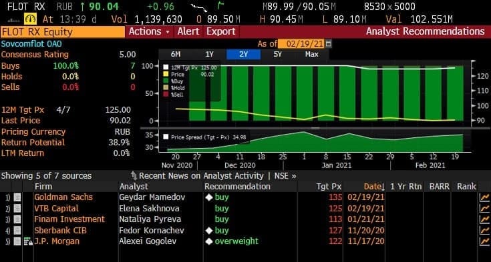Click the Export button
491x262 pixels.
[x=221, y=31]
